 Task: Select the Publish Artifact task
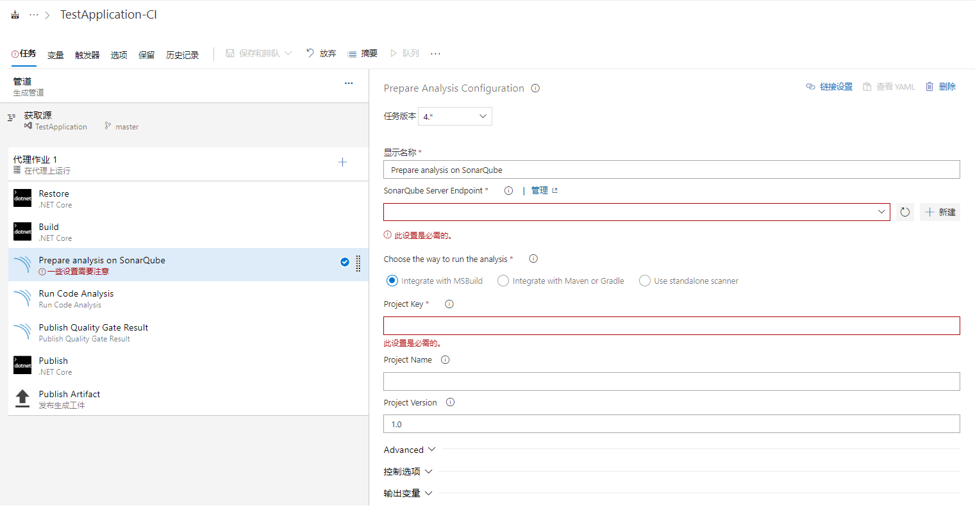[x=188, y=398]
